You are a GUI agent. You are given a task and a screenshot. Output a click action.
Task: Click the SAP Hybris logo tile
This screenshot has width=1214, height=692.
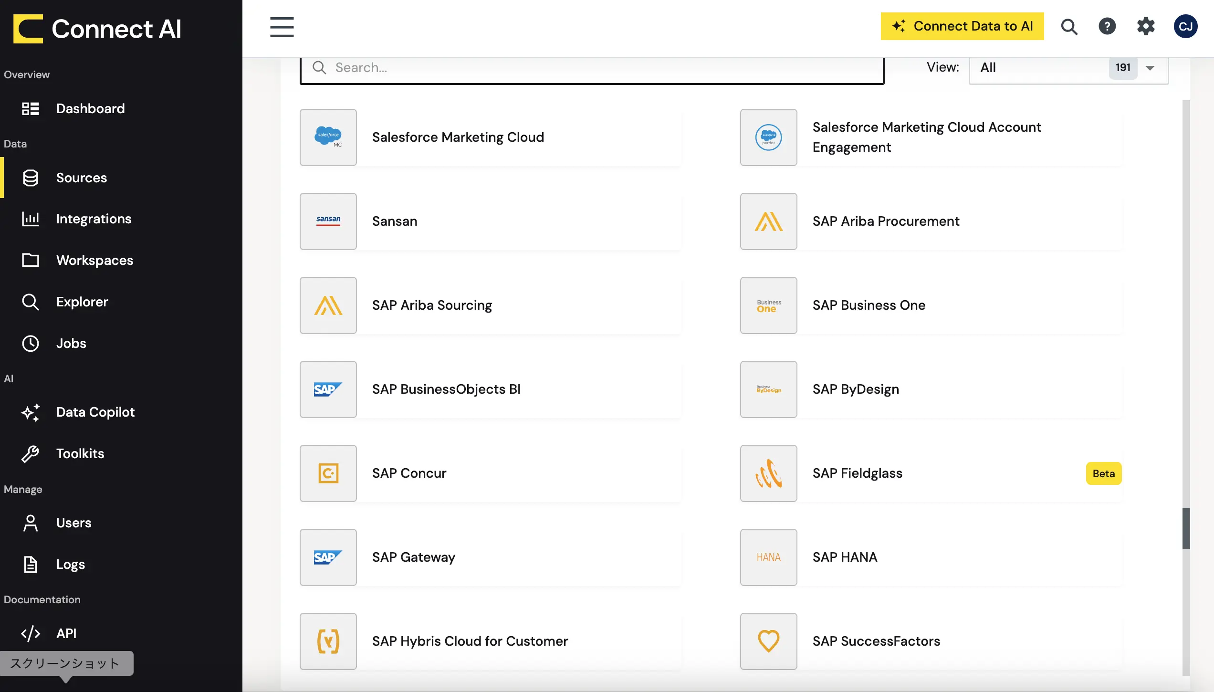(328, 641)
